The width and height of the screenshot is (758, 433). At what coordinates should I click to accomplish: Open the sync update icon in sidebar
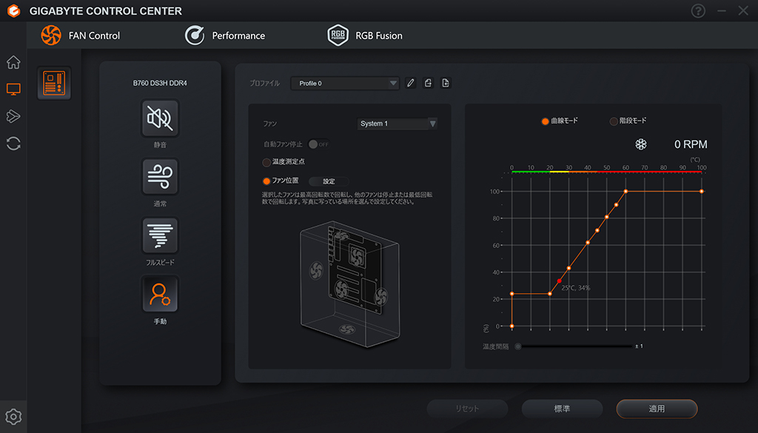pos(13,144)
